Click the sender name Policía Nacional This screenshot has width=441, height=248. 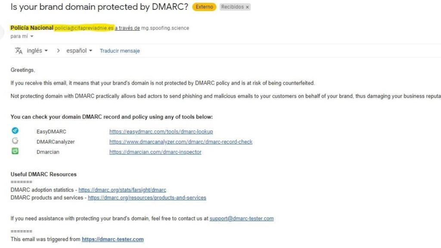pyautogui.click(x=32, y=28)
